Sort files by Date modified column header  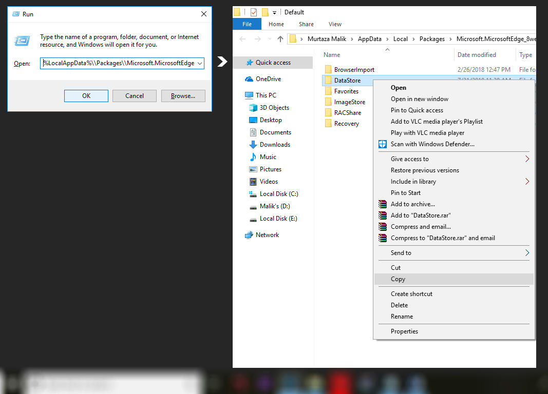click(x=477, y=55)
